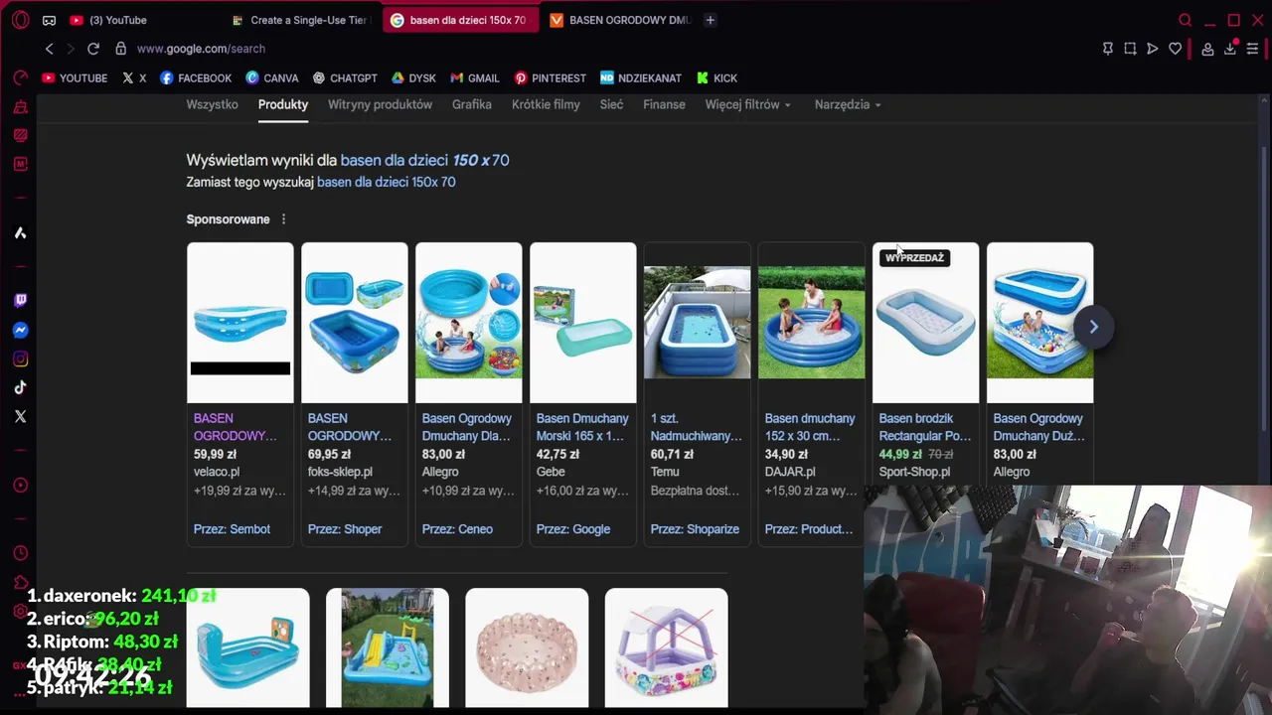
Task: Open GX Control speedometer icon in sidebar
Action: [20, 77]
